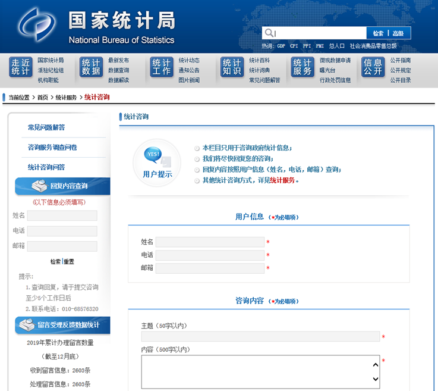Screen dimensions: 438x391
Task: Select the CPI hot keyword
Action: click(294, 46)
